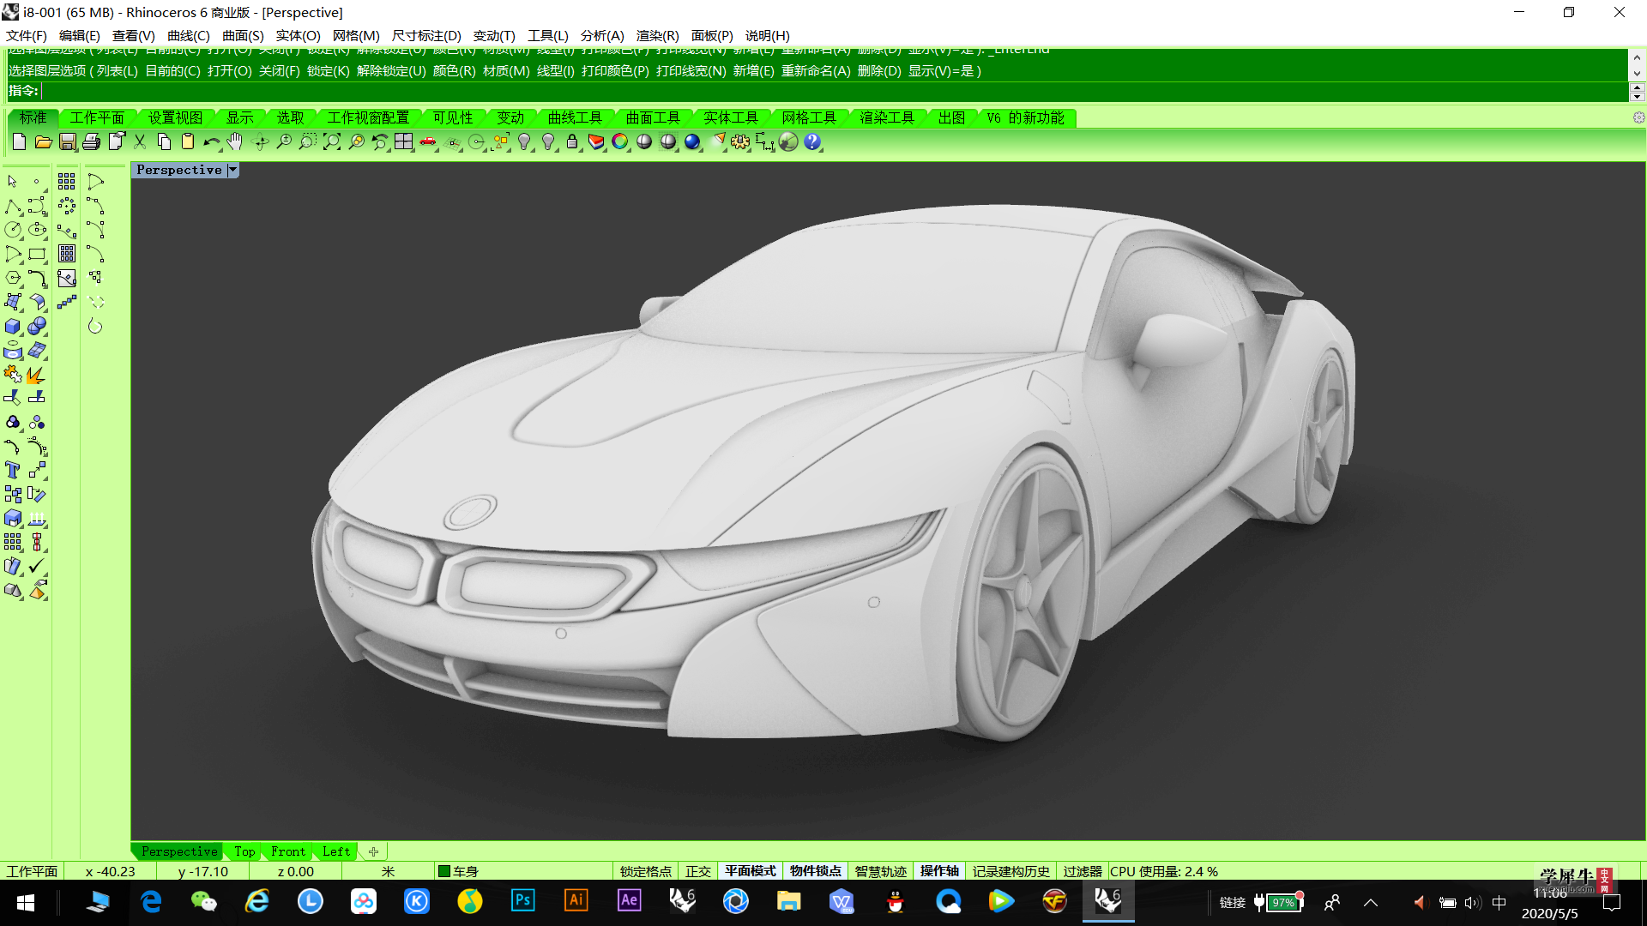The image size is (1647, 926).
Task: Open the four-viewport layout icon
Action: [404, 142]
